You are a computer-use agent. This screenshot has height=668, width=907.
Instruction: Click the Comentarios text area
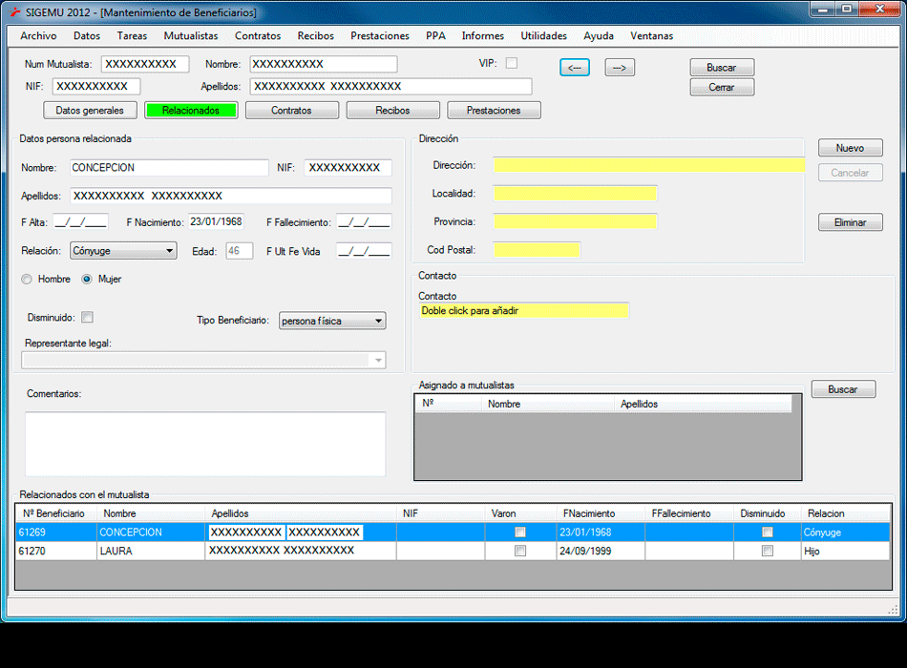tap(205, 444)
